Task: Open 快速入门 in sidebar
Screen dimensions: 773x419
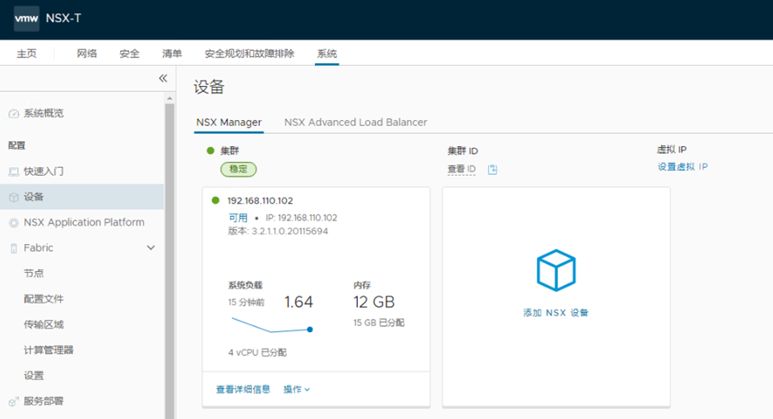Action: [44, 172]
